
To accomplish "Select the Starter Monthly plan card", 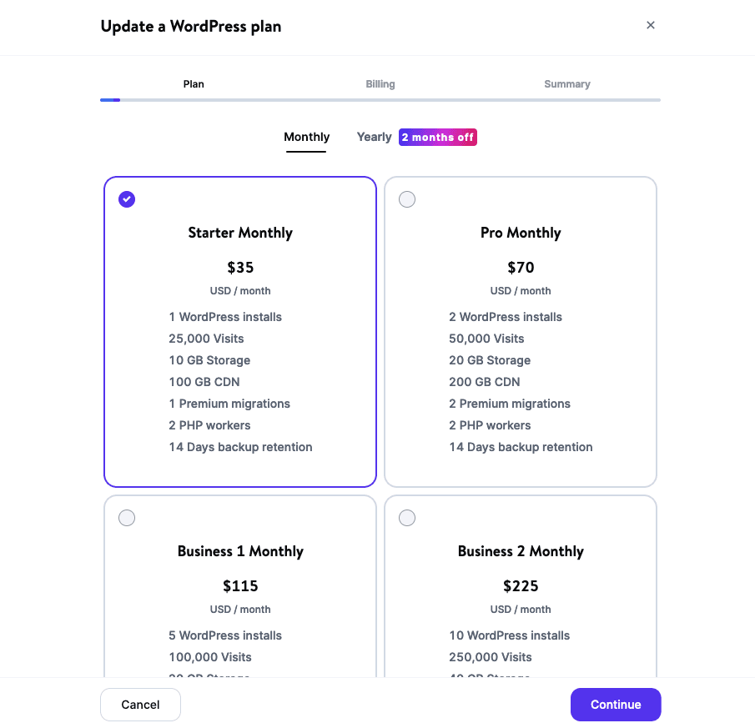I will click(240, 332).
